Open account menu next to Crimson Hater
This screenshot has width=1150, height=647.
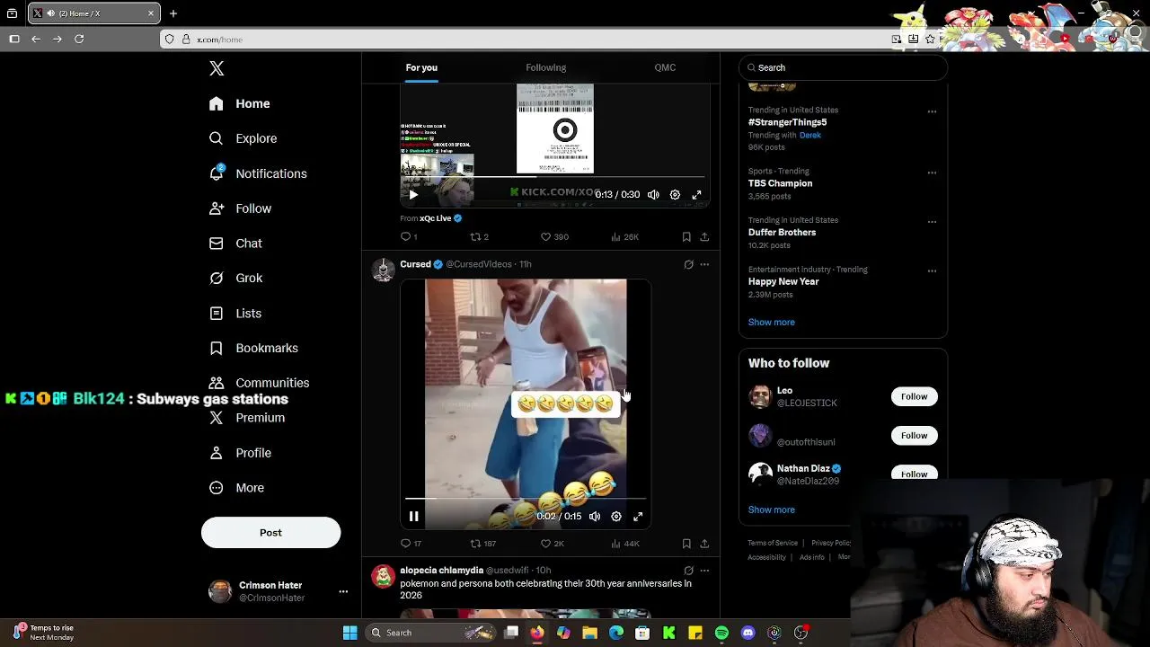click(343, 591)
